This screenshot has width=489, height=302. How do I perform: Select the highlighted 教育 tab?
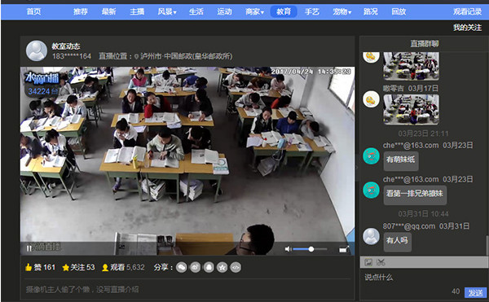click(x=284, y=12)
